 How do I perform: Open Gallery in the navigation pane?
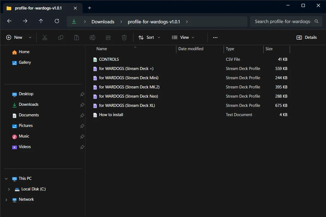point(22,62)
